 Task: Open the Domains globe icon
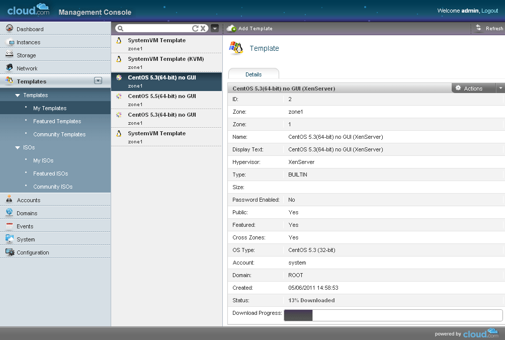coord(10,212)
